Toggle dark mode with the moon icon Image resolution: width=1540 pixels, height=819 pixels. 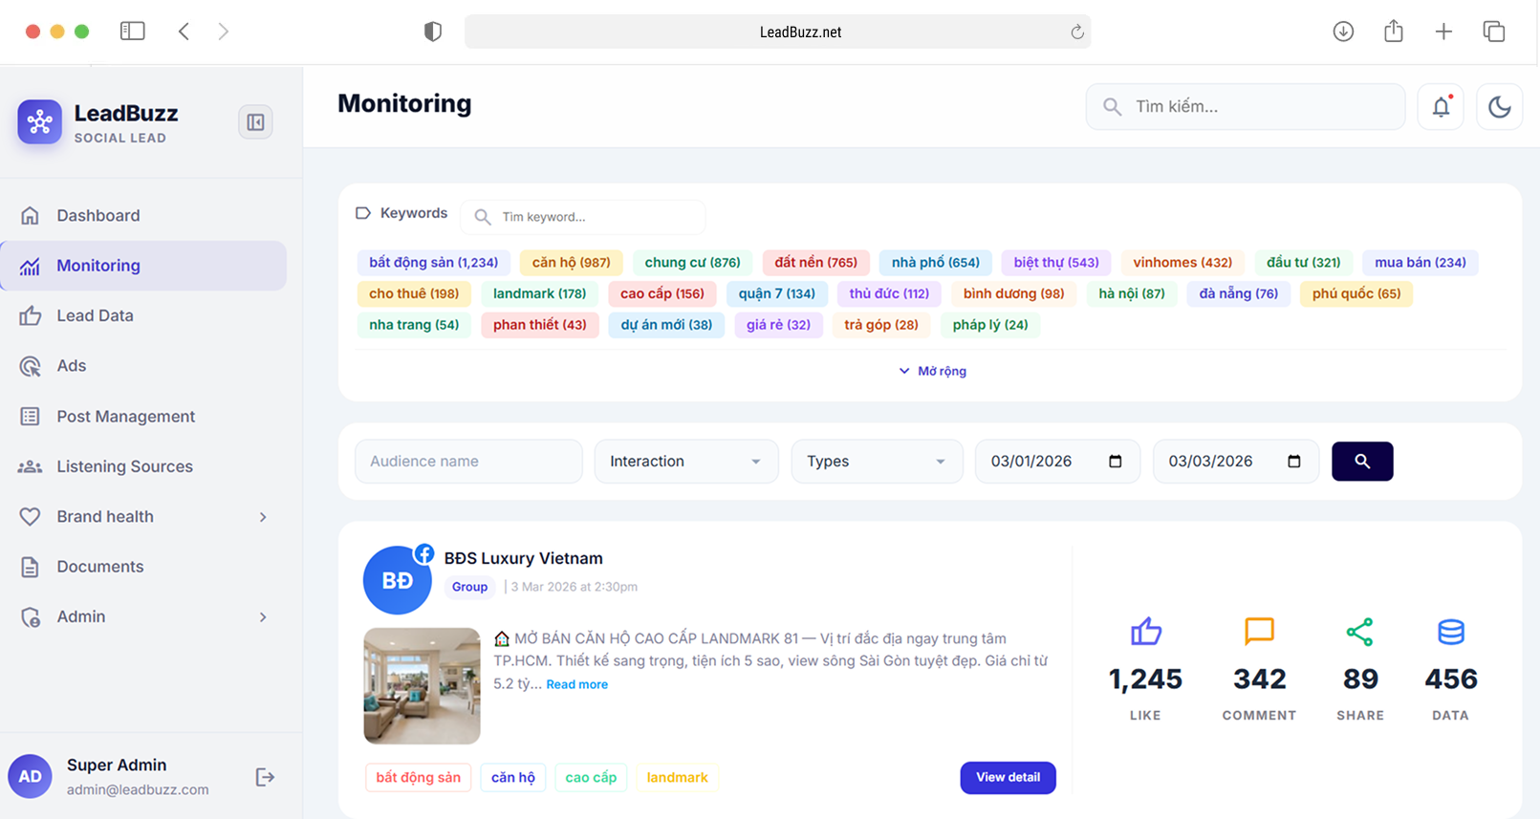(1499, 107)
